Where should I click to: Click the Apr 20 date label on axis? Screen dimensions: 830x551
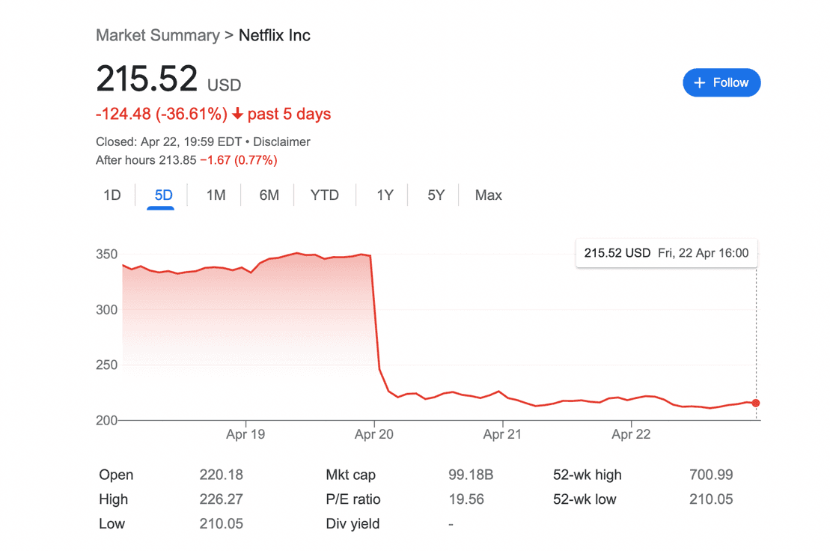(x=373, y=434)
